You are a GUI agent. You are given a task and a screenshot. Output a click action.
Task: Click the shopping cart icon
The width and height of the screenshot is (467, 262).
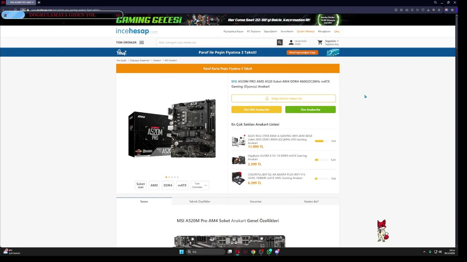[320, 43]
